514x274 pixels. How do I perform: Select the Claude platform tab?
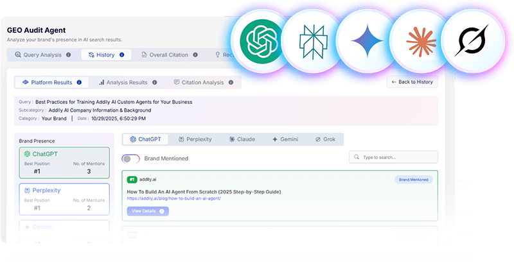click(242, 139)
